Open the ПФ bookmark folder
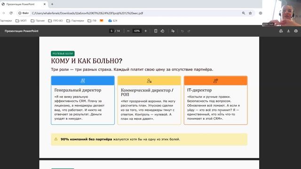301x169 pixels. (92, 21)
